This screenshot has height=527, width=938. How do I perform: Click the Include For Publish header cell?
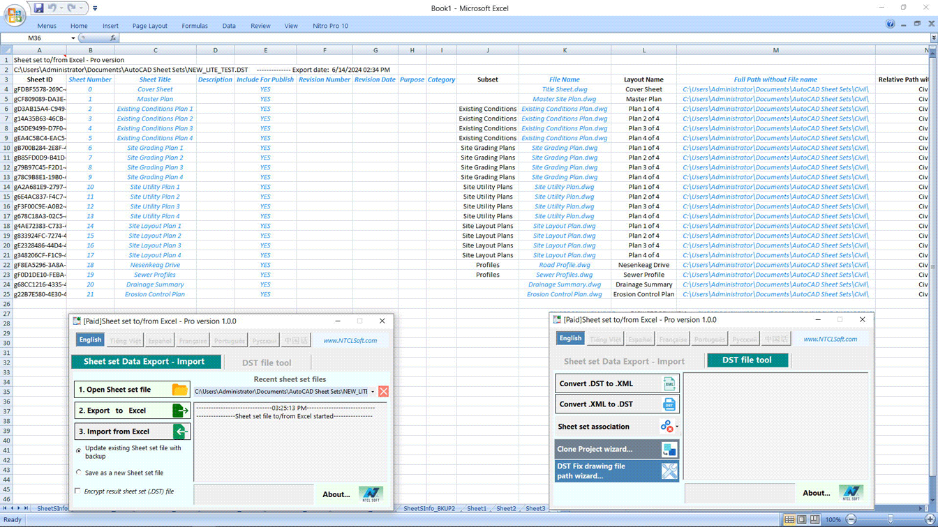(x=265, y=79)
